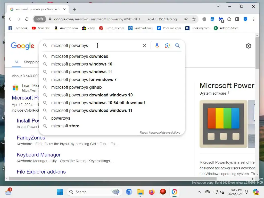Image resolution: width=264 pixels, height=198 pixels.
Task: Open the notification bell in taskbar
Action: 246,192
